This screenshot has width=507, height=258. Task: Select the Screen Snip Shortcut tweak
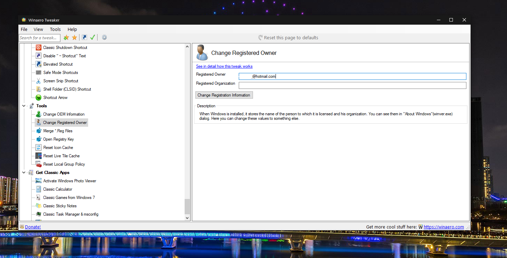point(60,81)
